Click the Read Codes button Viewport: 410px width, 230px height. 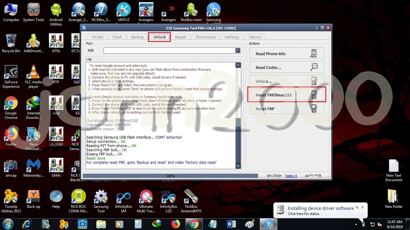pyautogui.click(x=287, y=67)
